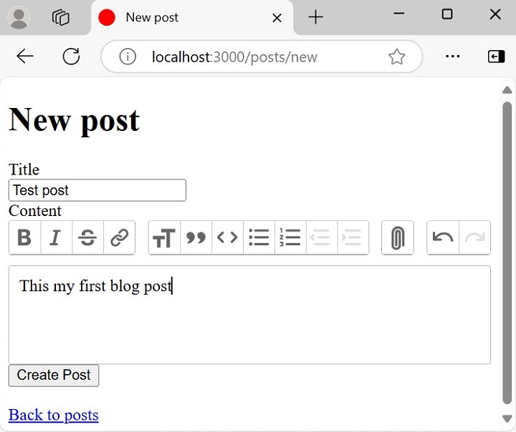Open a new browser tab
The height and width of the screenshot is (432, 516).
[315, 18]
